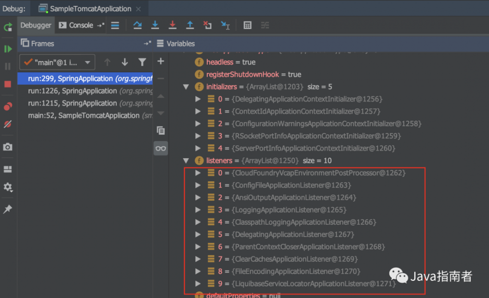Click the filter icon in Frames panel

pos(142,62)
